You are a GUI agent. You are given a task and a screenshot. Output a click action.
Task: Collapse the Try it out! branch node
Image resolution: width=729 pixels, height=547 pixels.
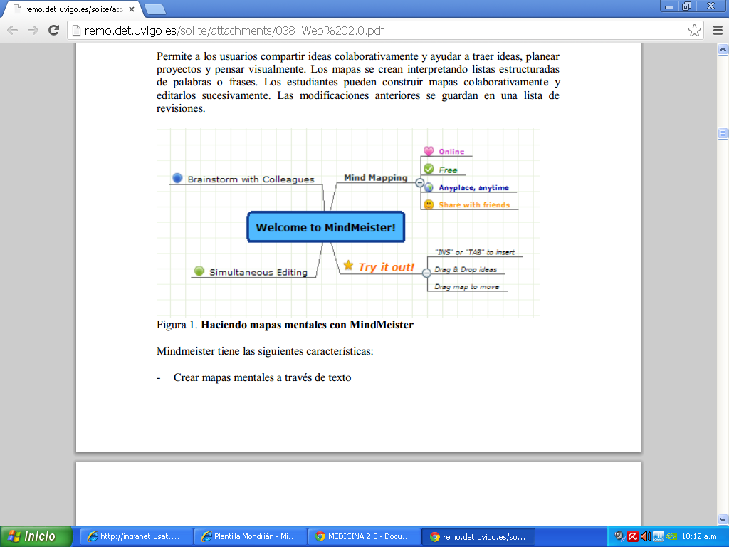pos(426,273)
